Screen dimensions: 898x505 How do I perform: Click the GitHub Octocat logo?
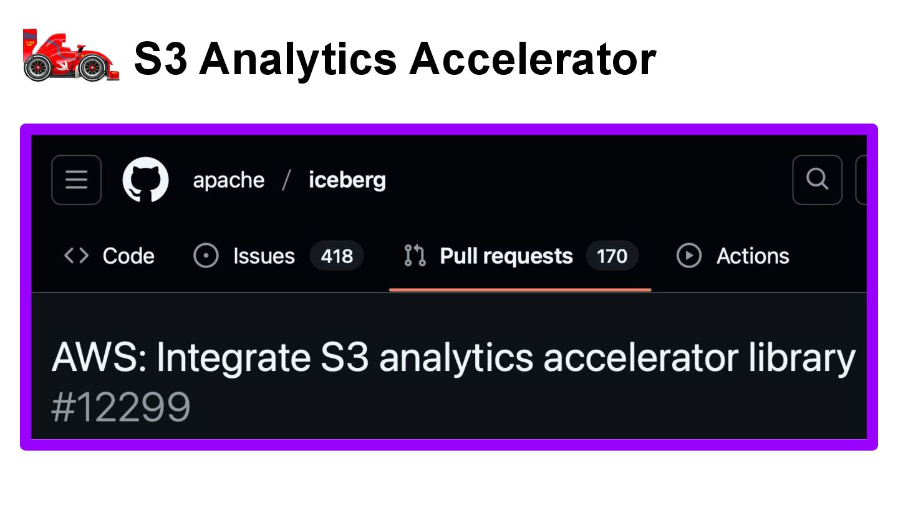(145, 180)
